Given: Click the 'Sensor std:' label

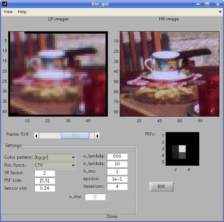Looking at the screenshot, I should point(16,188).
